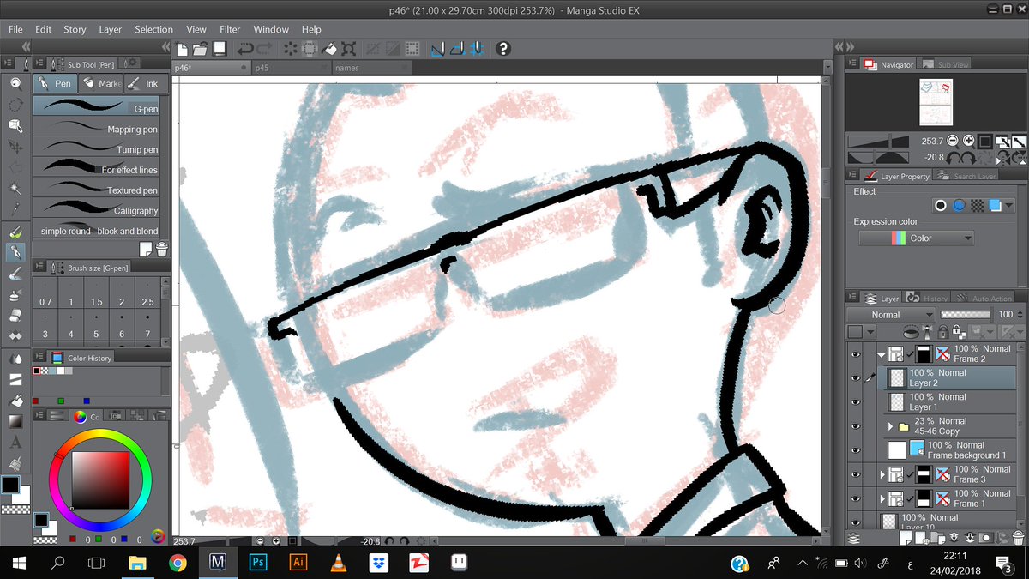Toggle the border effect circle in Layer Property

click(941, 206)
